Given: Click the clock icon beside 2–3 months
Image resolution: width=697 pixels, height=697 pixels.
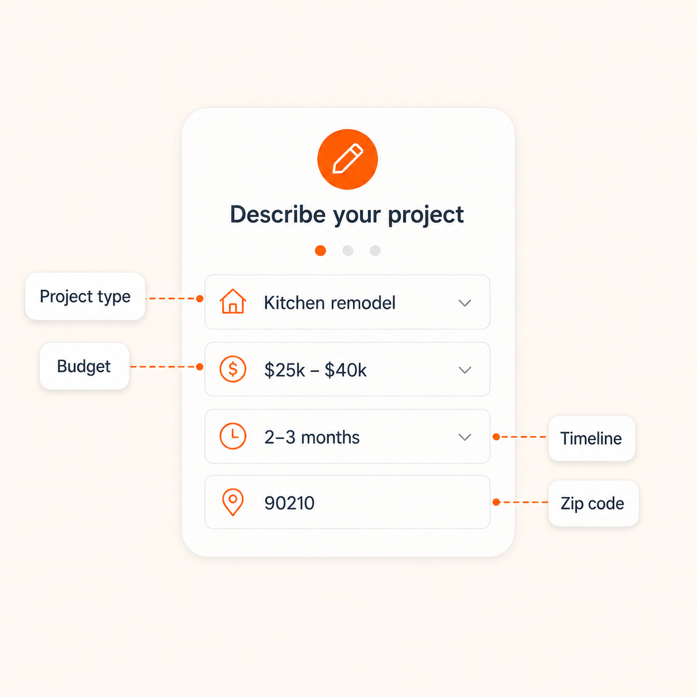Looking at the screenshot, I should (x=233, y=436).
